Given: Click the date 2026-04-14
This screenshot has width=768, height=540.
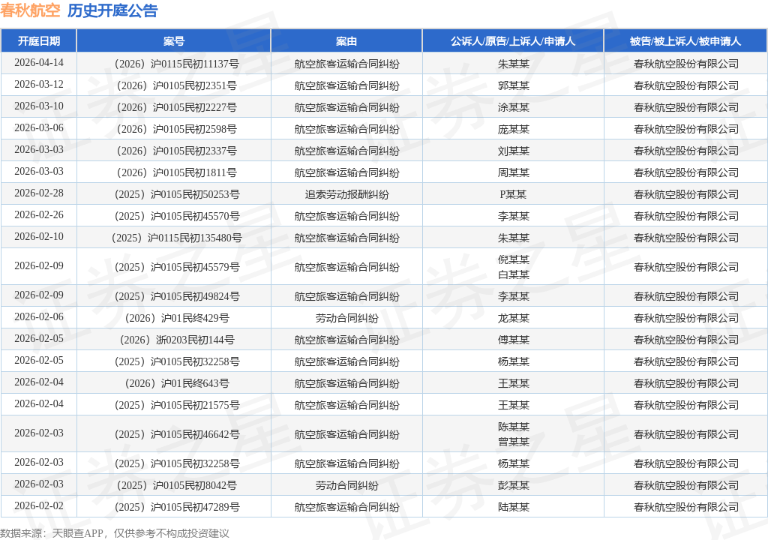Looking at the screenshot, I should [39, 63].
